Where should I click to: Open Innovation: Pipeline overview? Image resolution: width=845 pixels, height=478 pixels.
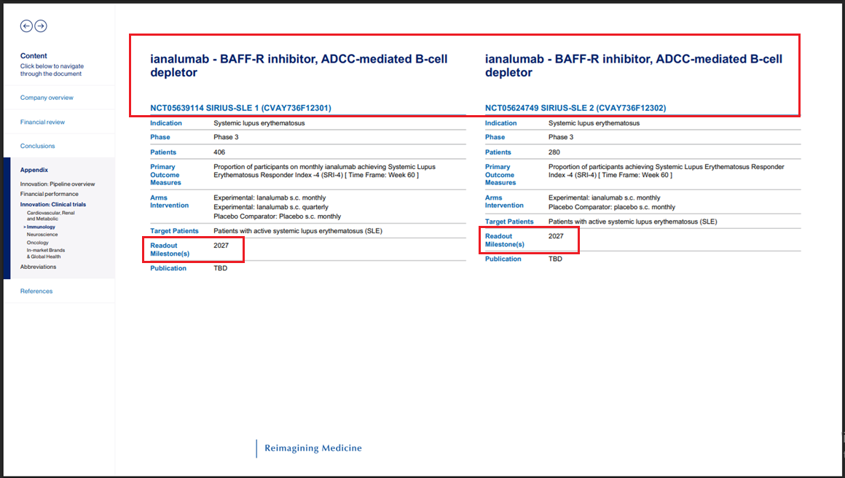pyautogui.click(x=58, y=184)
